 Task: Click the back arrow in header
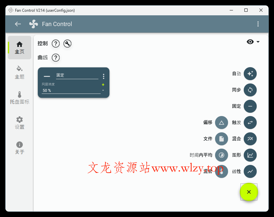pyautogui.click(x=18, y=24)
